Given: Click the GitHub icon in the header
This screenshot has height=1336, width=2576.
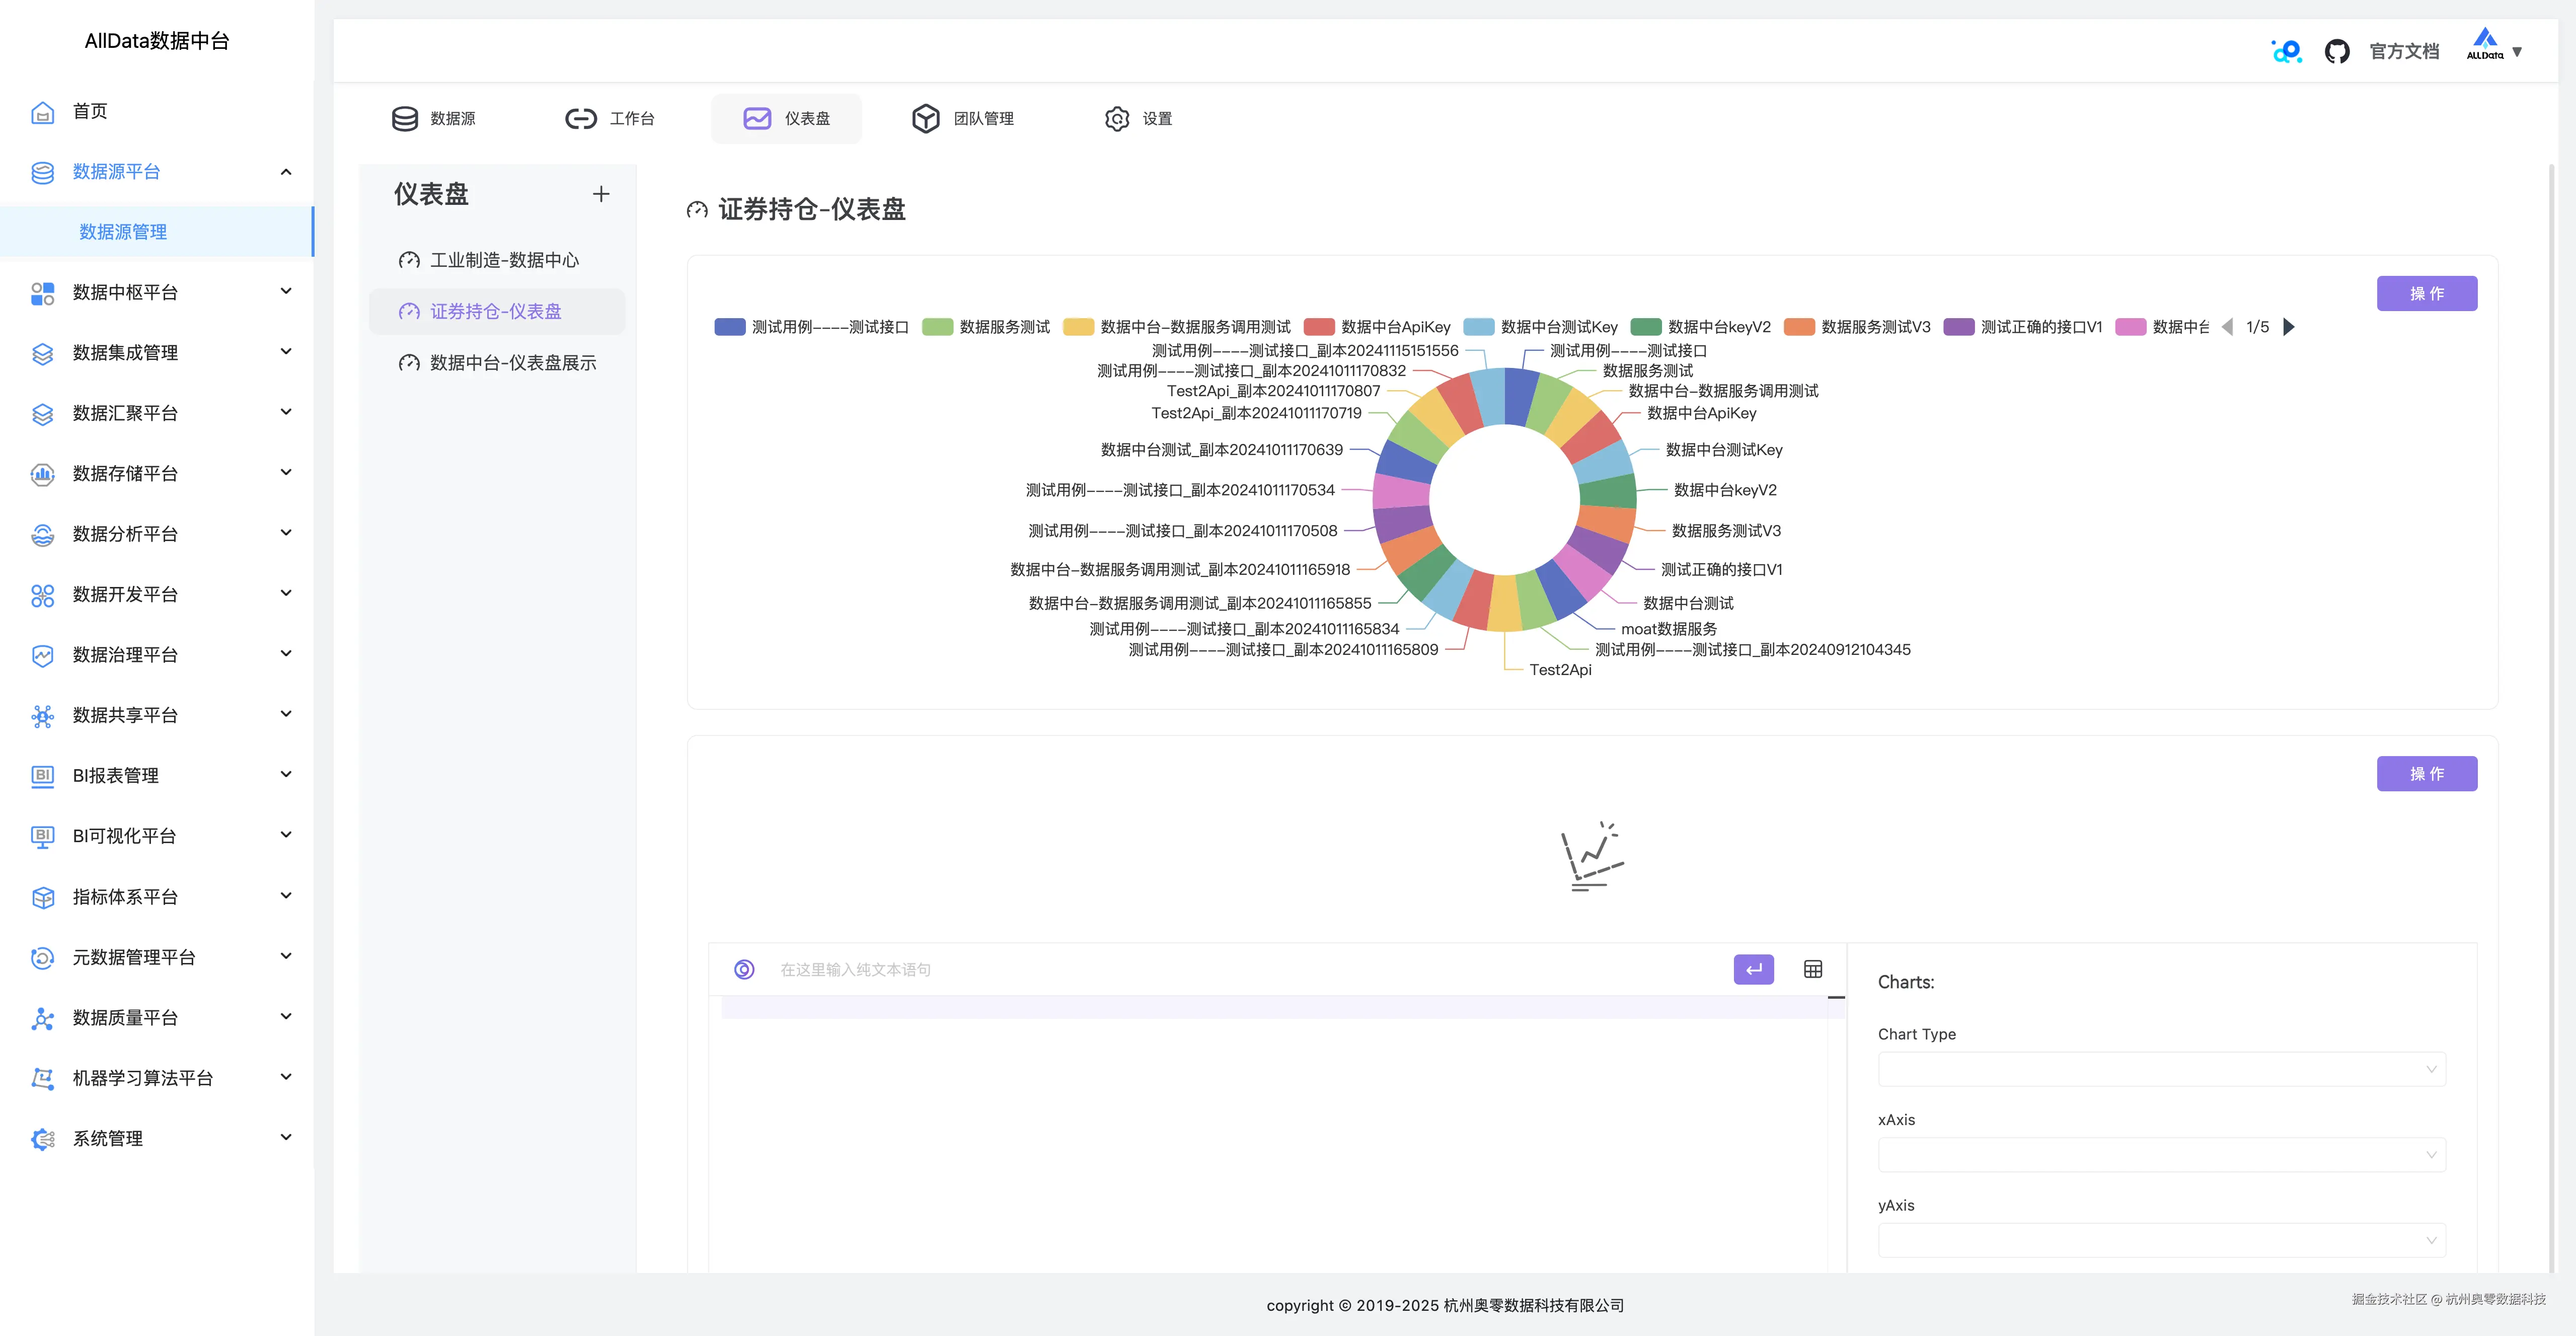Looking at the screenshot, I should coord(2339,50).
